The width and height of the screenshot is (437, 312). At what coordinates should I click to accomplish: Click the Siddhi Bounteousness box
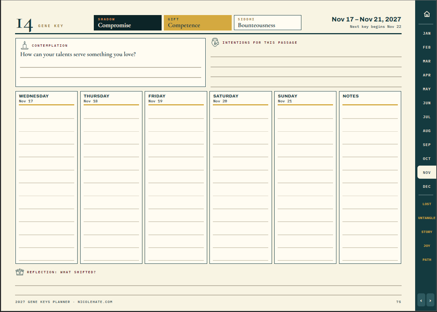267,23
